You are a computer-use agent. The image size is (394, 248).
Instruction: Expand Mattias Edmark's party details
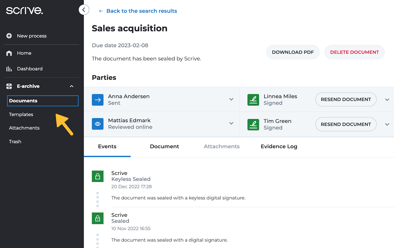(231, 123)
